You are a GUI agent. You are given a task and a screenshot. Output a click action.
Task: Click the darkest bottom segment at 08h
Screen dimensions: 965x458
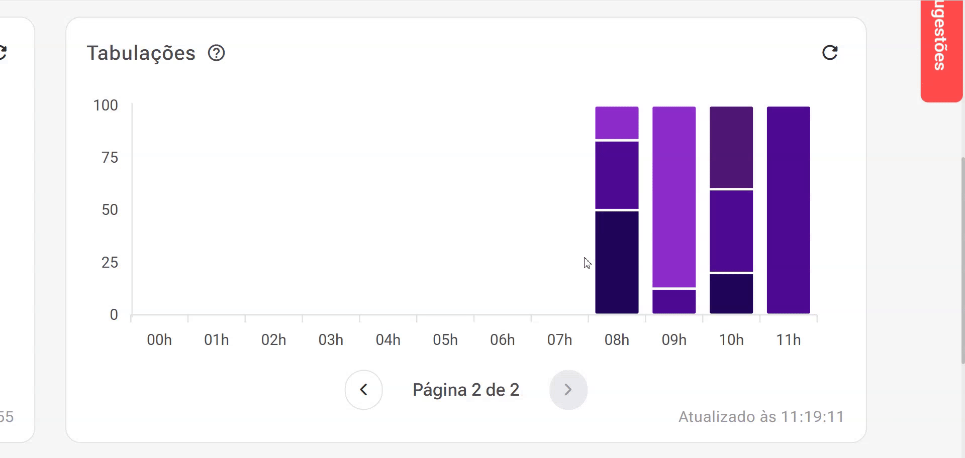pyautogui.click(x=617, y=262)
